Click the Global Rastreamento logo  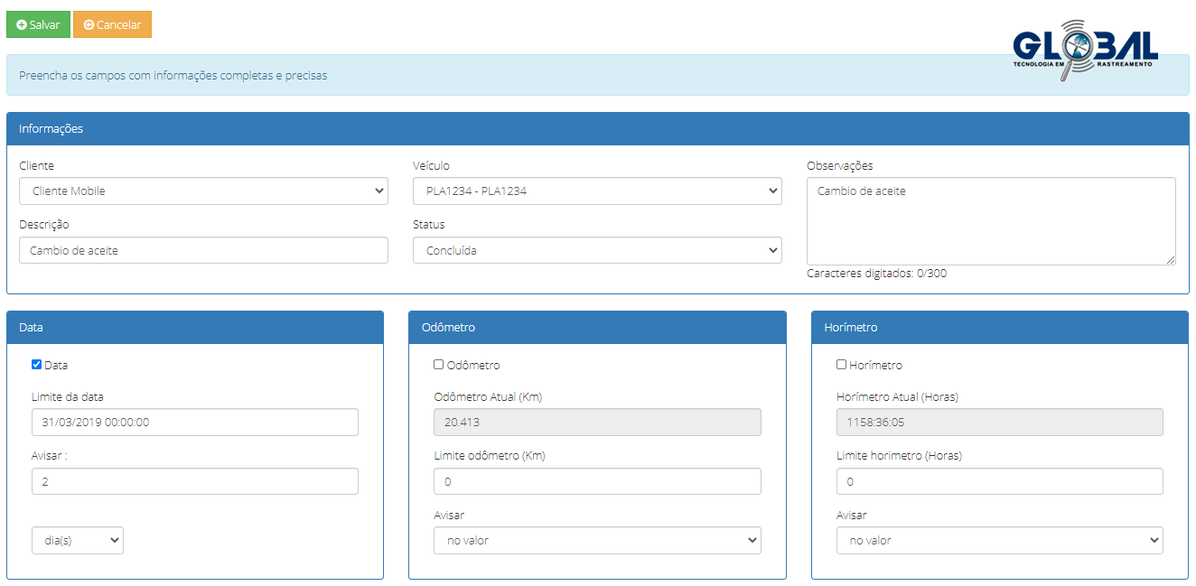1084,50
